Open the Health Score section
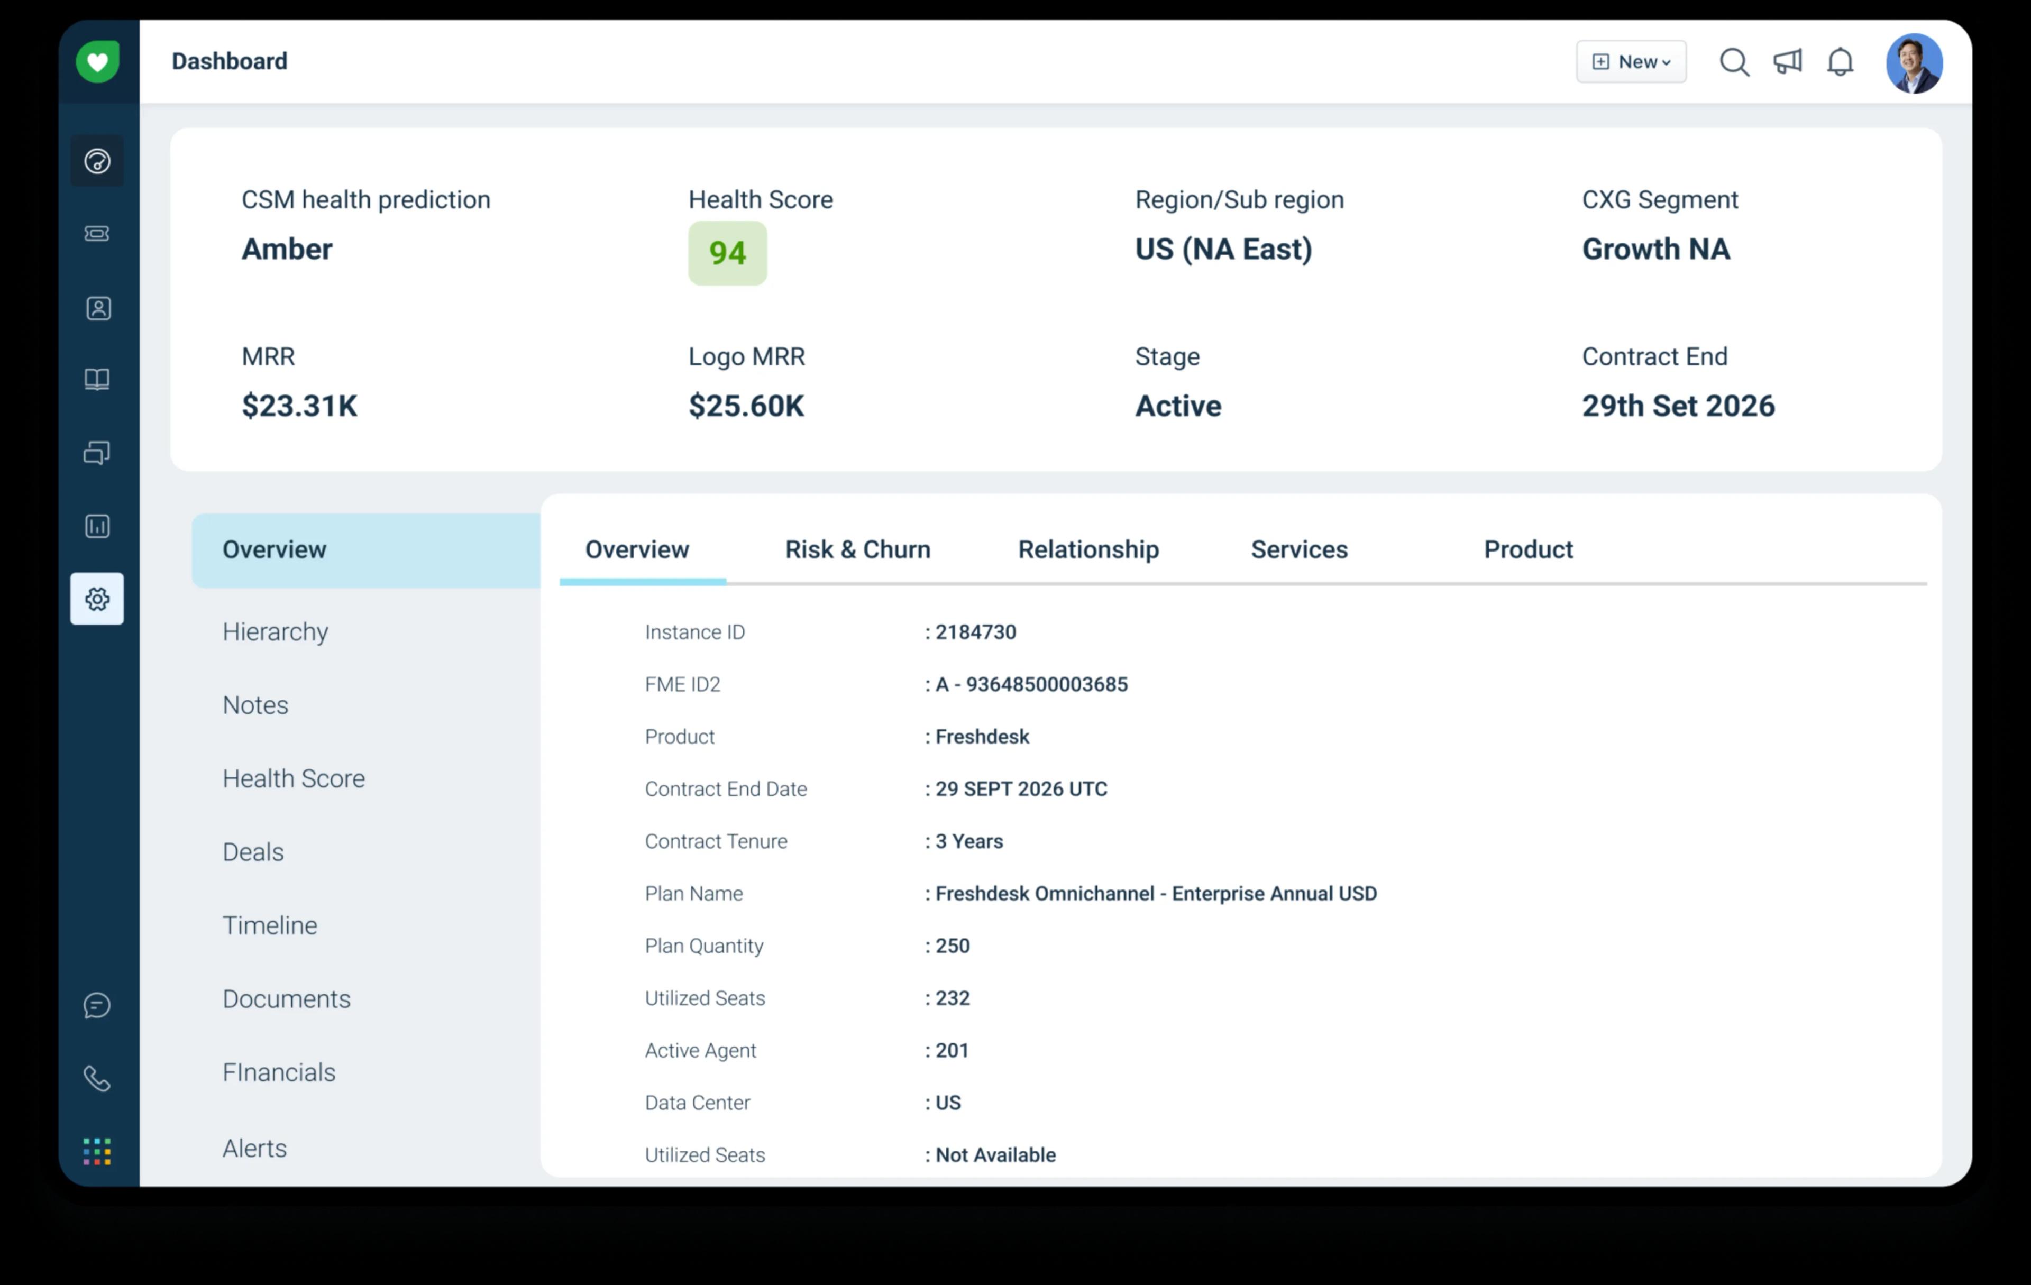 [294, 778]
